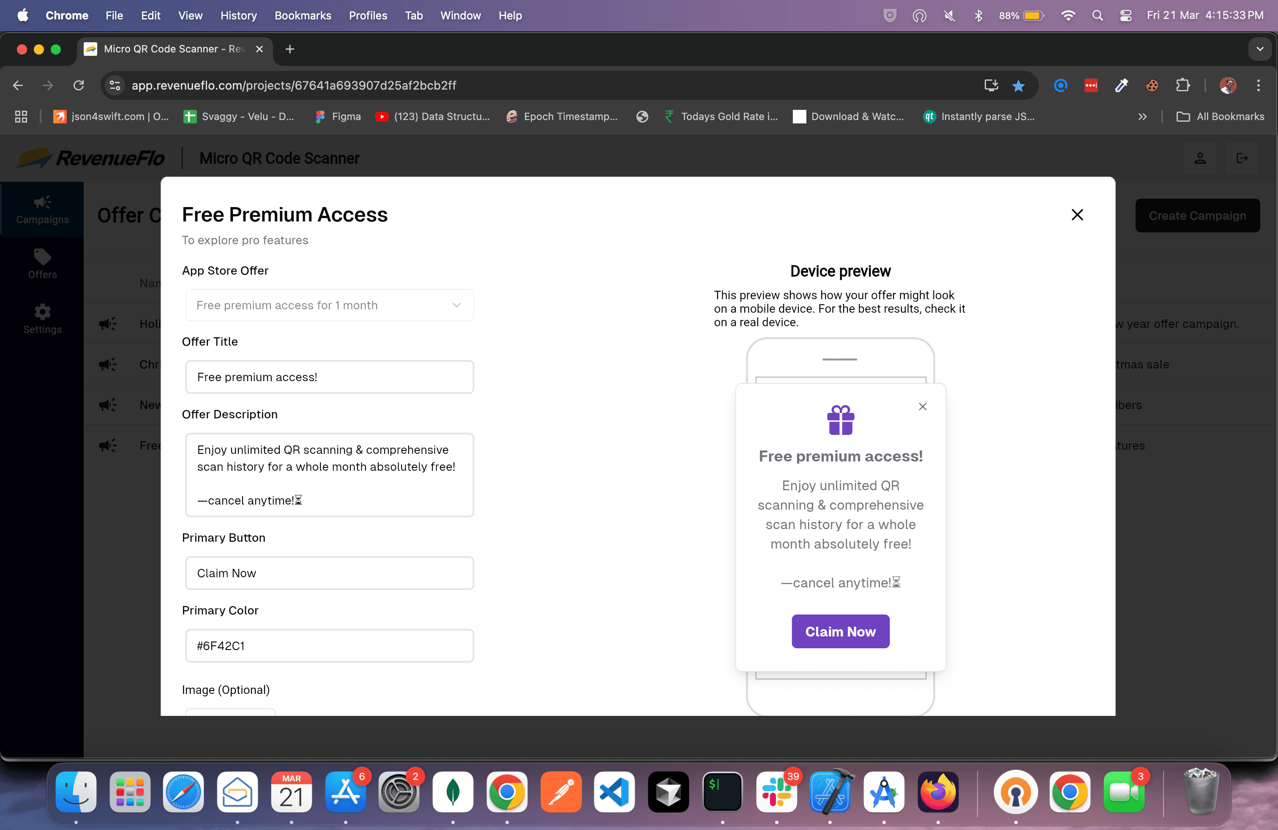
Task: Open the App Store Offer dropdown
Action: click(x=329, y=305)
